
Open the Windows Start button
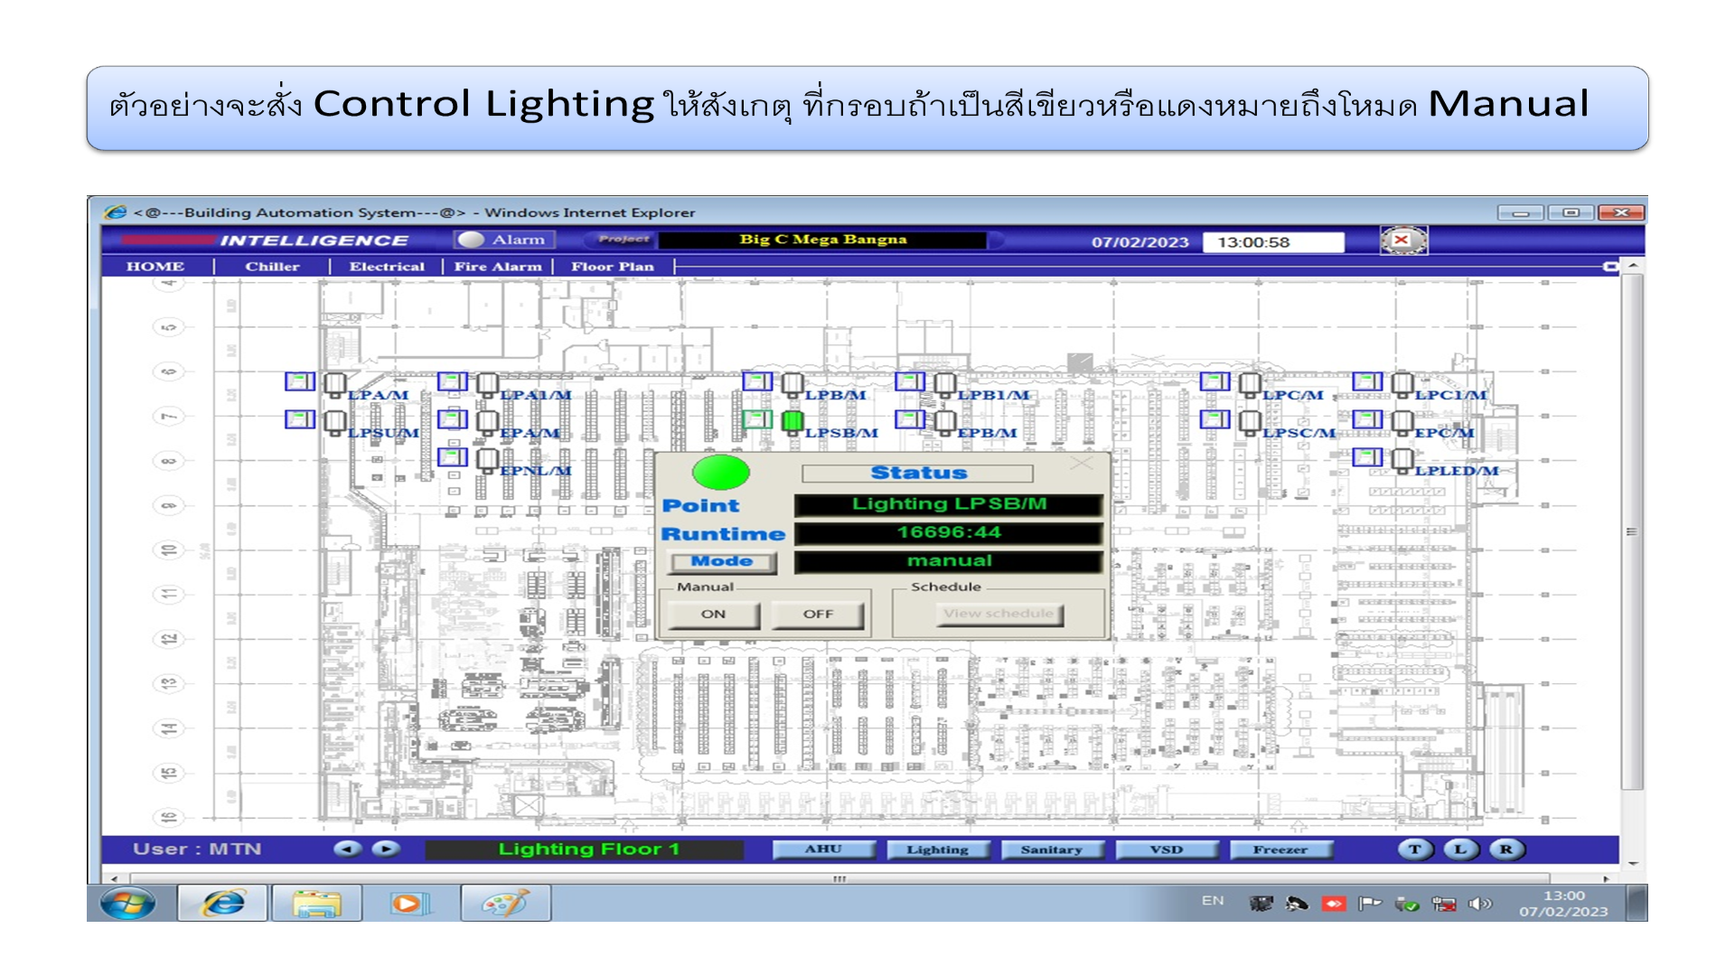pyautogui.click(x=127, y=903)
